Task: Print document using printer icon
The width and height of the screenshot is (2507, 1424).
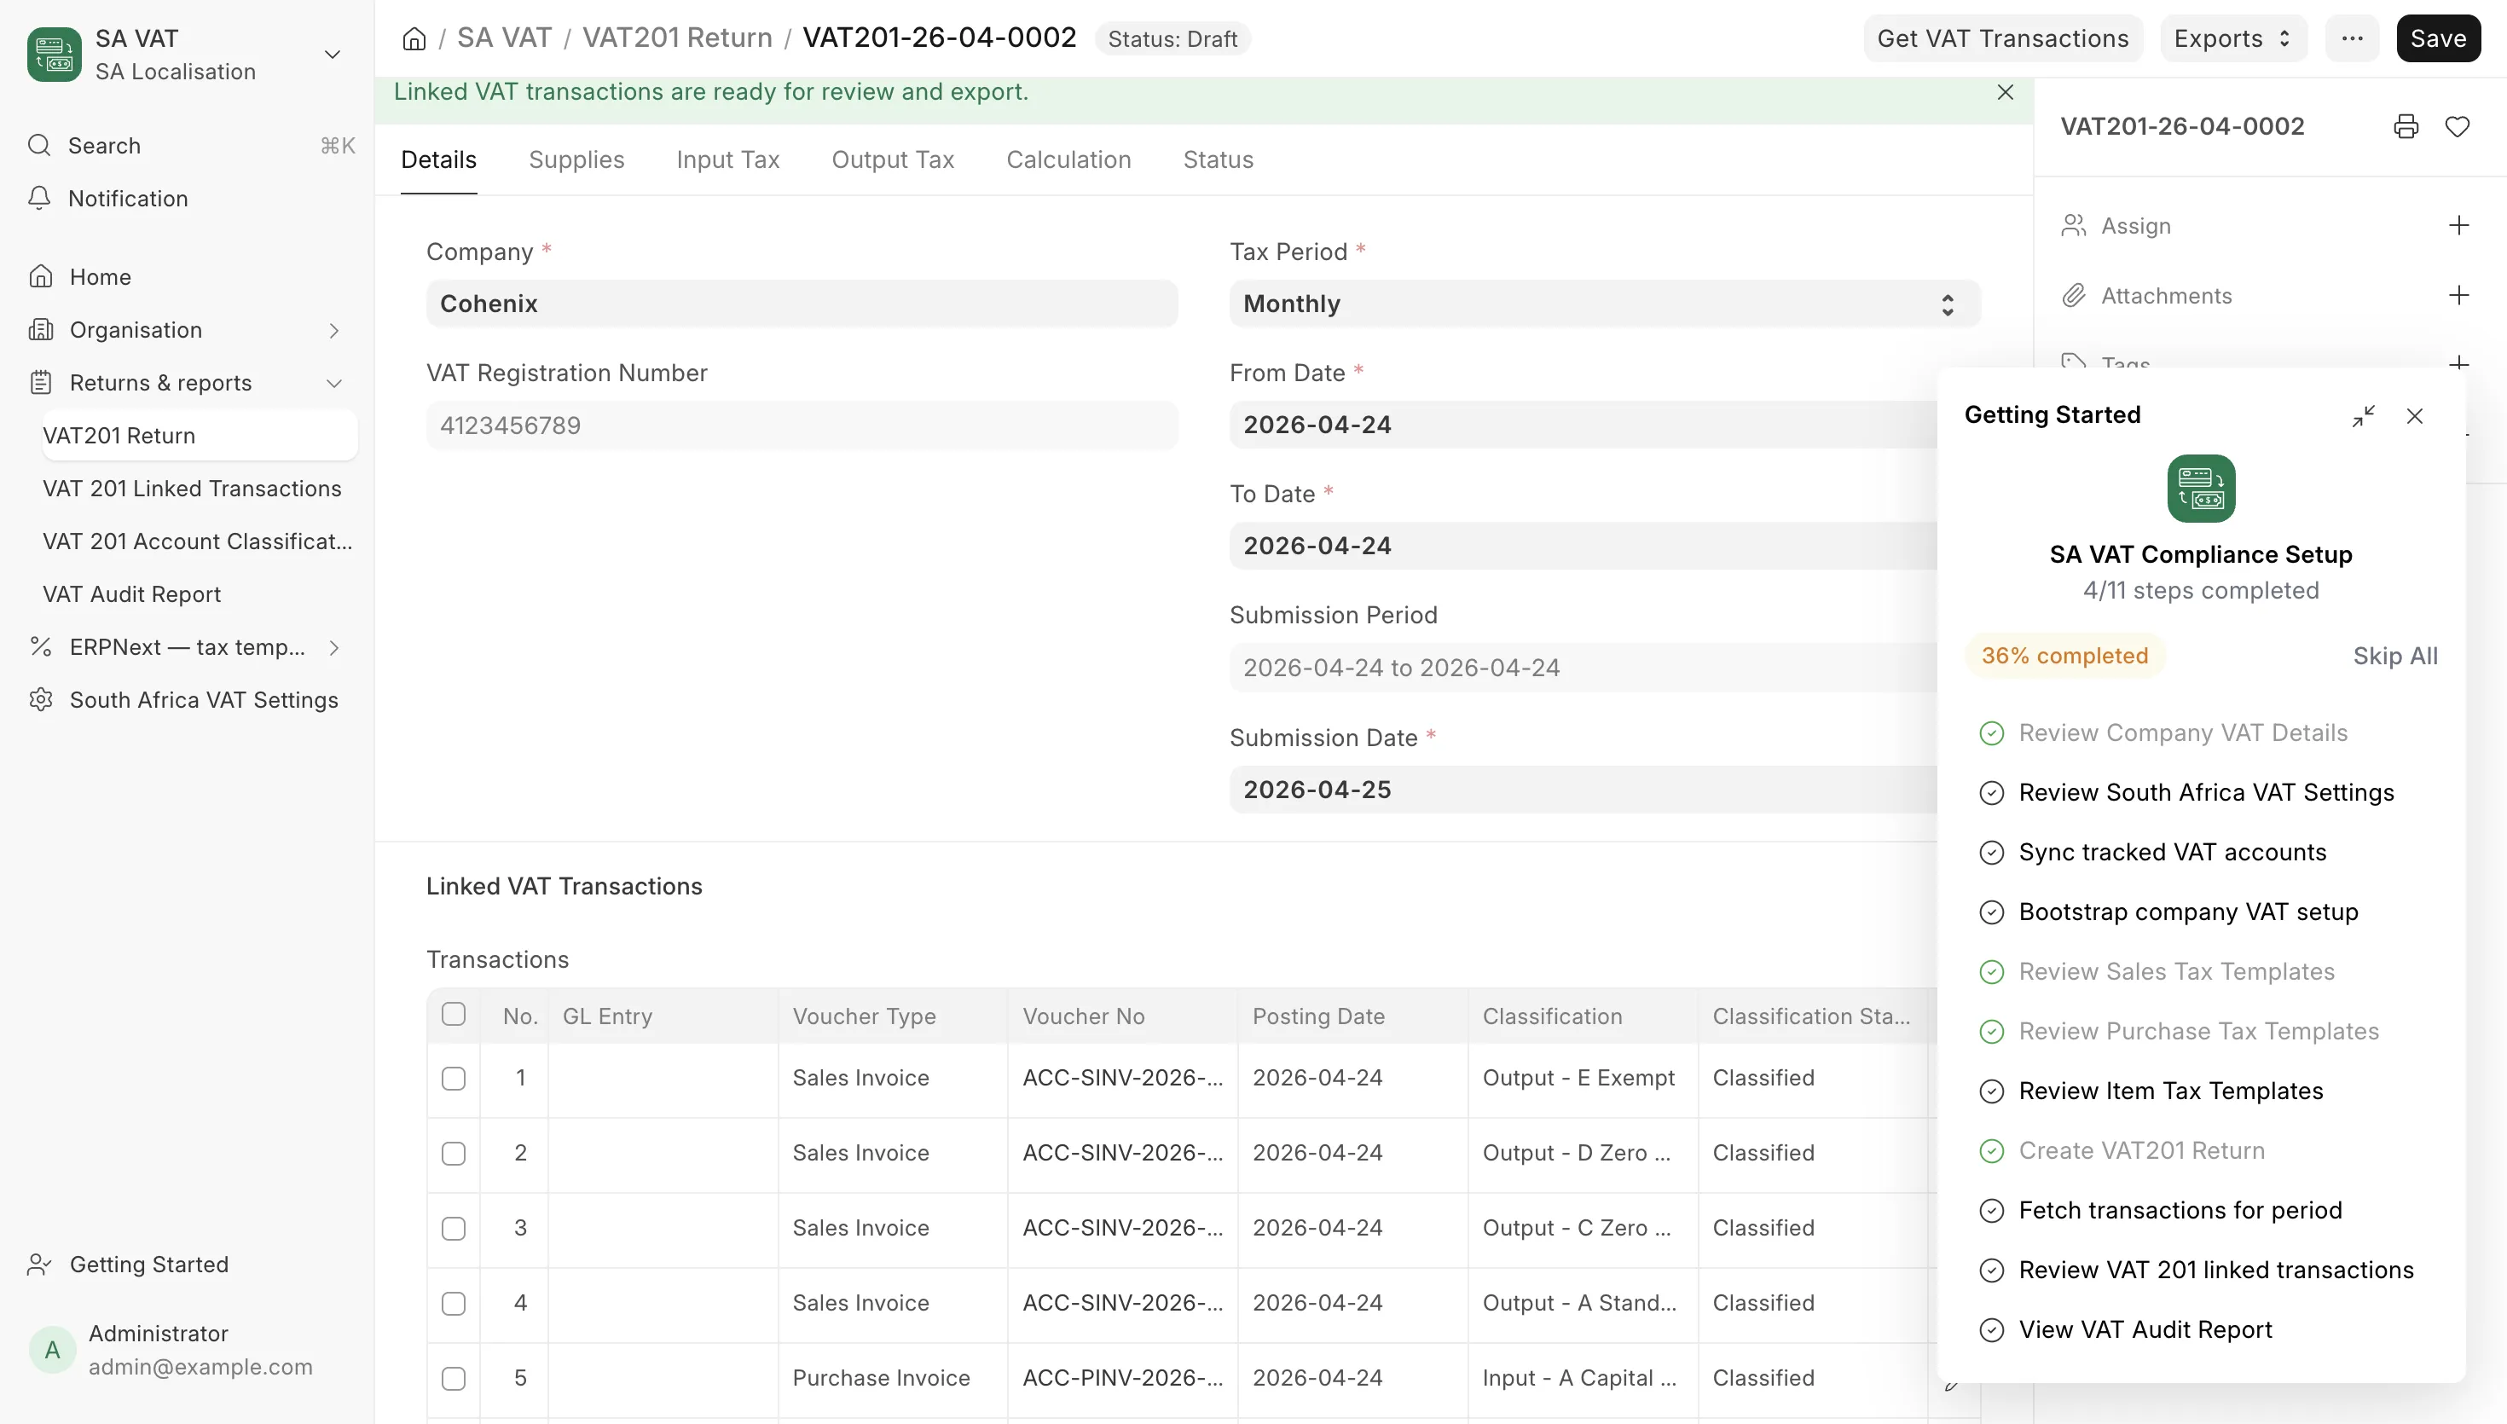Action: click(x=2406, y=127)
